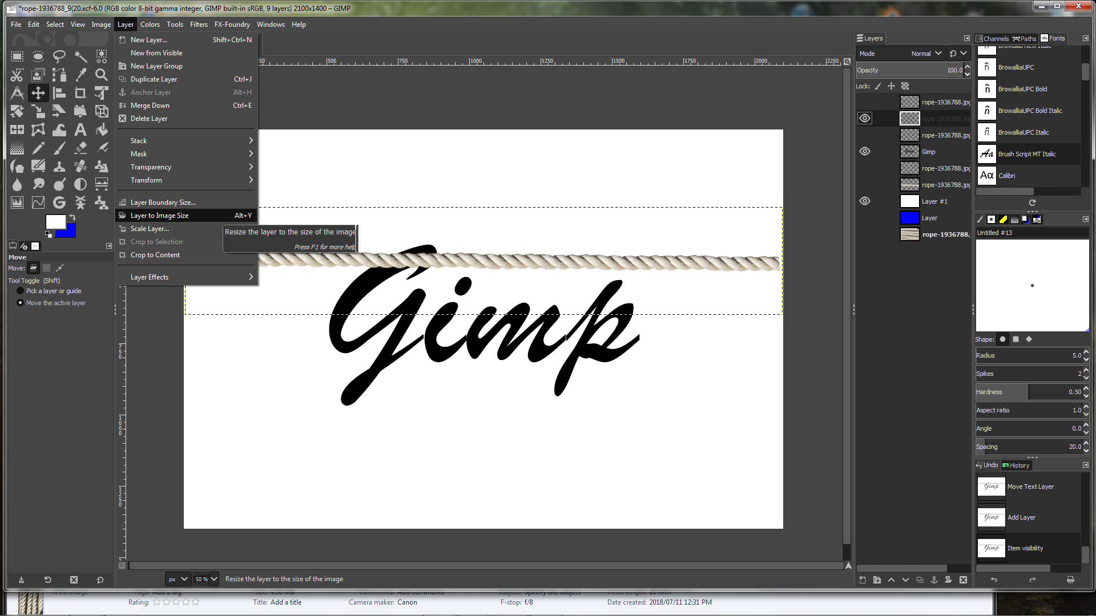
Task: Select the Measure compass tool
Action: tap(17, 93)
